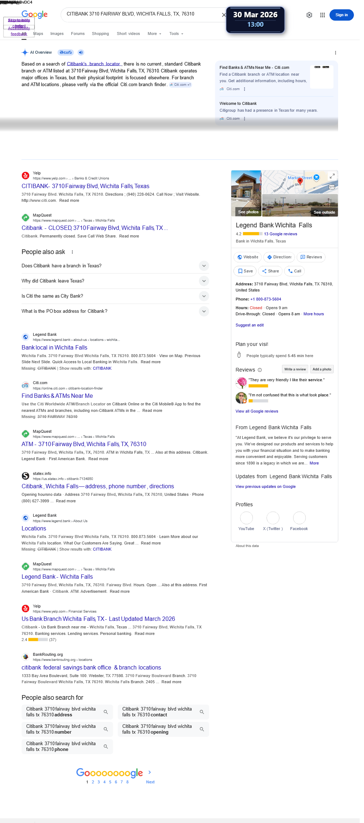The image size is (364, 823).
Task: Expand "Why did Citibank leave Texas?" question
Action: click(204, 281)
